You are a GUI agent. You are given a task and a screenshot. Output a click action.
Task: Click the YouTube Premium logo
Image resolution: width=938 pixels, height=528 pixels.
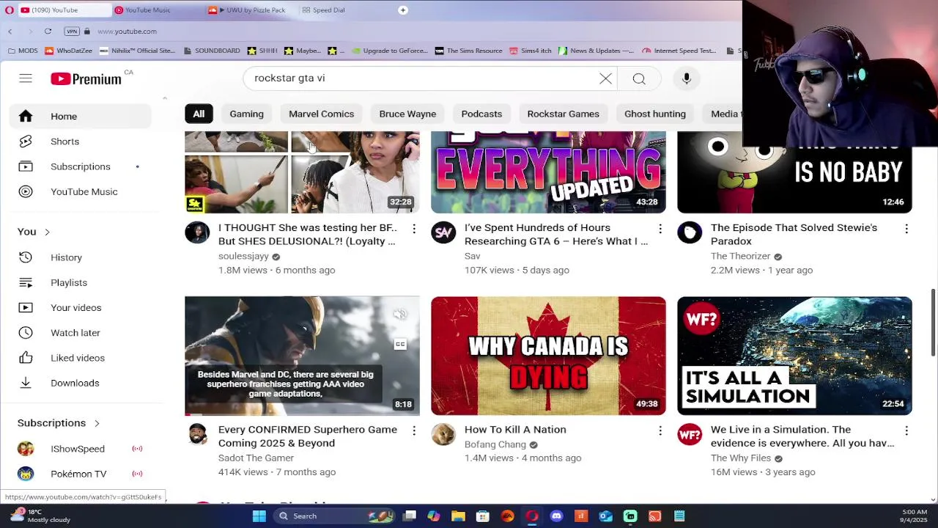coord(86,78)
